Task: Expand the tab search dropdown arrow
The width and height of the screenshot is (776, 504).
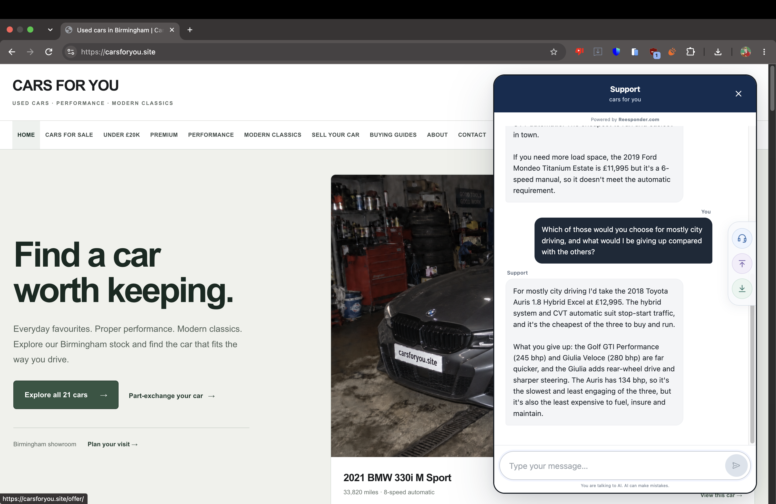Action: [x=50, y=30]
